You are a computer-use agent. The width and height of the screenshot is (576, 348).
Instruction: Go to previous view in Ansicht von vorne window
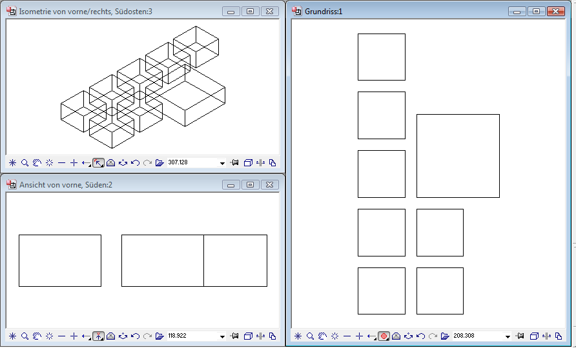pyautogui.click(x=135, y=336)
